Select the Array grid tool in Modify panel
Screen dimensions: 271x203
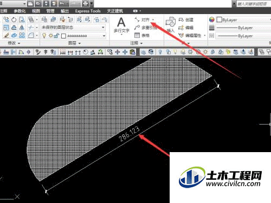[22, 35]
